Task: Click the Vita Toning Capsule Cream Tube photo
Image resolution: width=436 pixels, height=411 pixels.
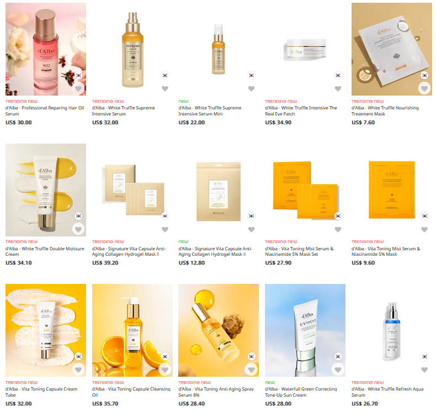Action: [x=46, y=330]
